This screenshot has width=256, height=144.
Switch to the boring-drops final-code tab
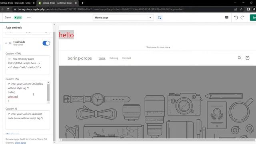16,3
